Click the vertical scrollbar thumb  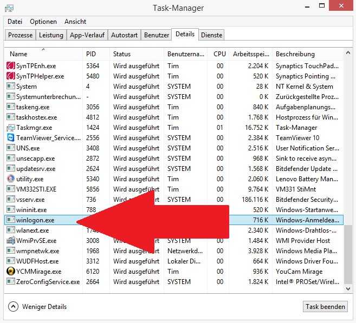tap(348, 254)
